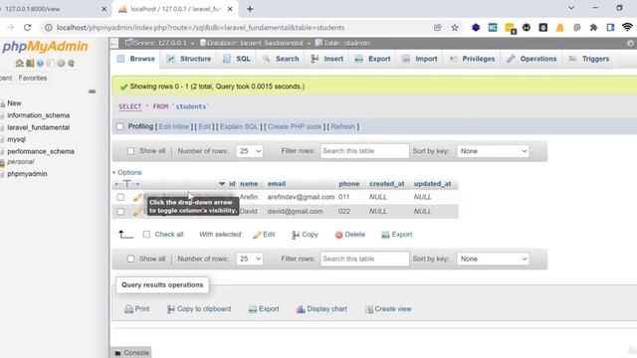The height and width of the screenshot is (358, 637).
Task: Click the orange extension icon in toolbar
Action: tap(559, 28)
